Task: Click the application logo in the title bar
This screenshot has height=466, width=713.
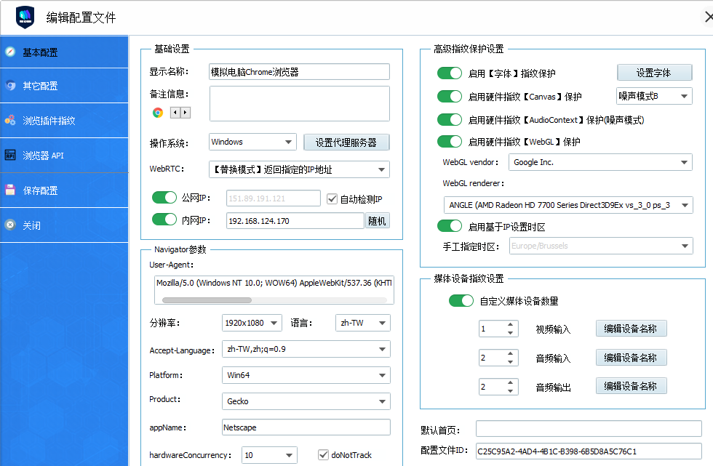Action: pyautogui.click(x=25, y=16)
